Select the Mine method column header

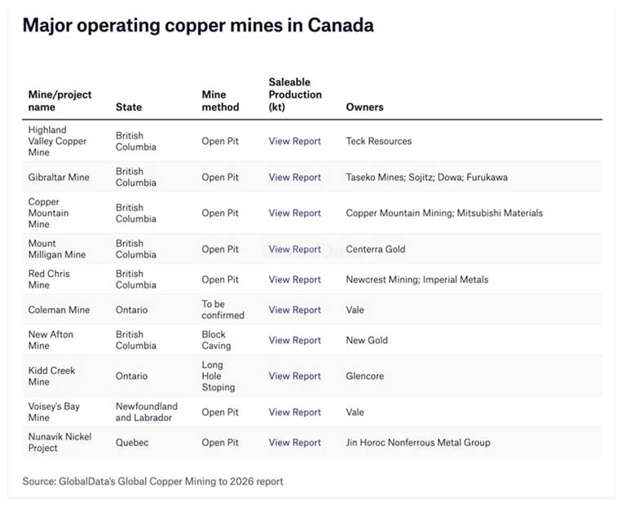point(220,100)
